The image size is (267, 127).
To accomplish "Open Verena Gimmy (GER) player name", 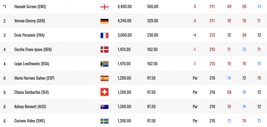I will coord(30,21).
